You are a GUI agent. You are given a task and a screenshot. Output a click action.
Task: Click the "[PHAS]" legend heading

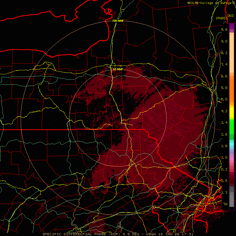(x=222, y=18)
